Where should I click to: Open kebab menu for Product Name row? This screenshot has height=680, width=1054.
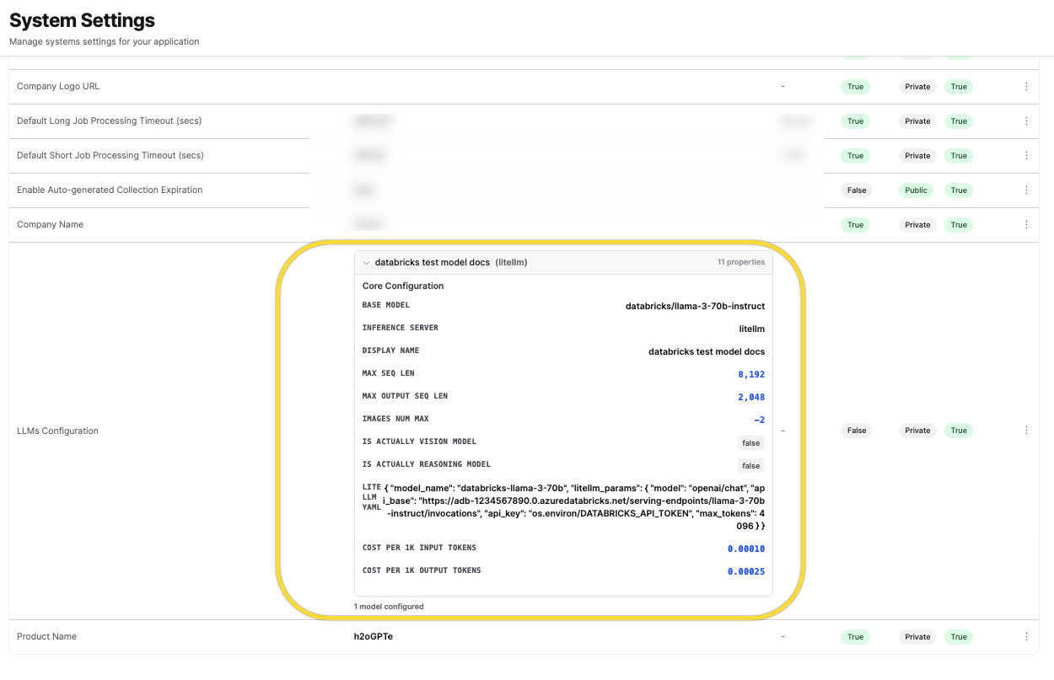click(1026, 637)
